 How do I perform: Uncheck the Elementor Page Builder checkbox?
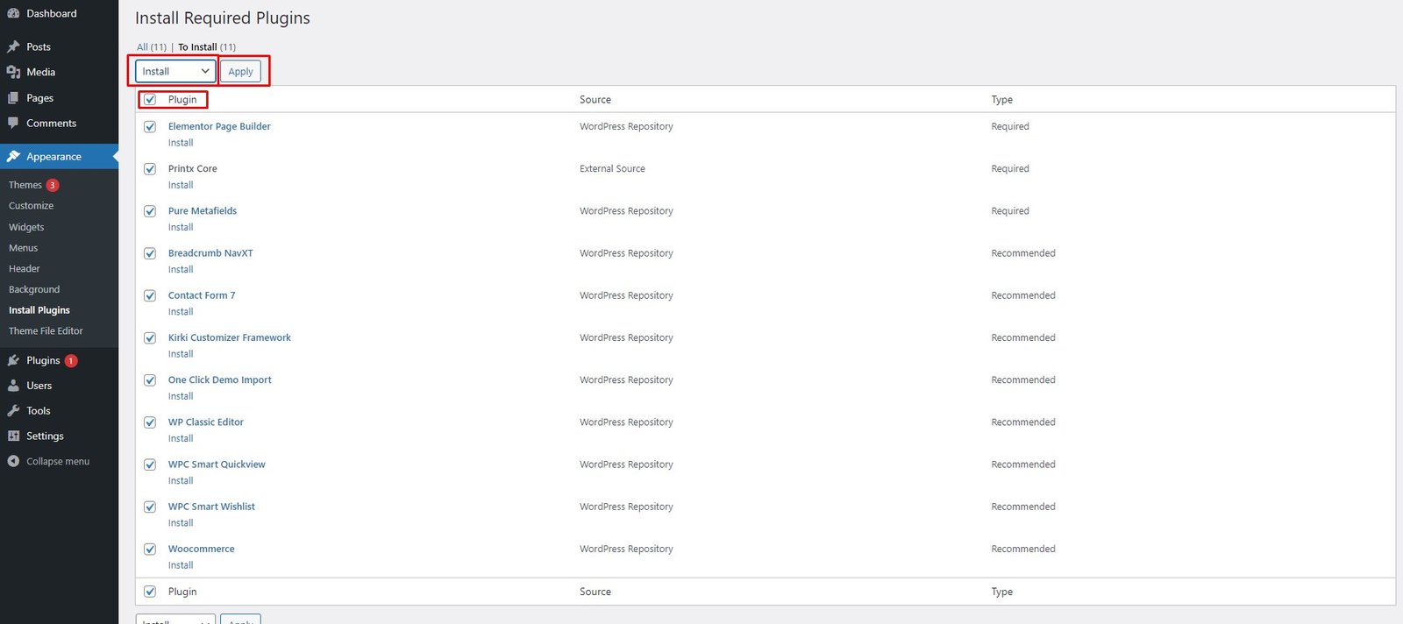tap(150, 126)
